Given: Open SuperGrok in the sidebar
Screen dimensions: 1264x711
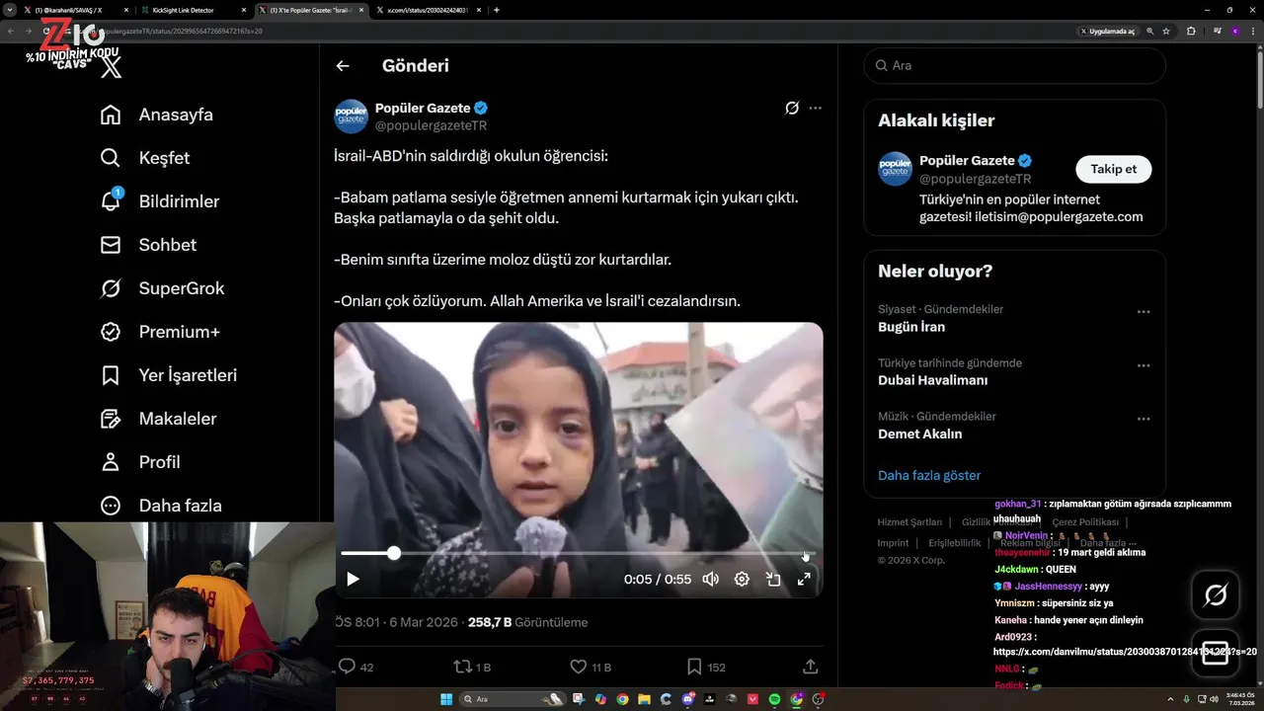Looking at the screenshot, I should tap(162, 288).
